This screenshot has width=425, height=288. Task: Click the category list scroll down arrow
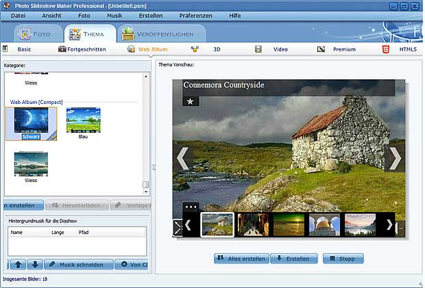pos(146,192)
